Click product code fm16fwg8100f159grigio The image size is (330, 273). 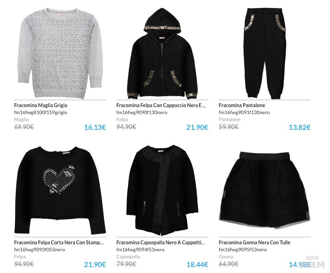click(41, 112)
